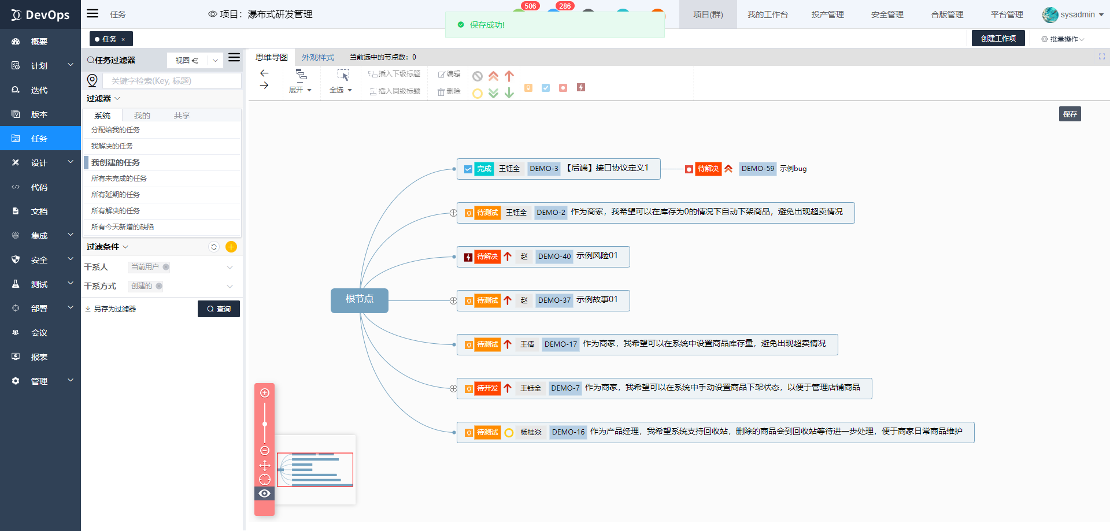Expand the 干系人 filter dropdown

coord(230,267)
